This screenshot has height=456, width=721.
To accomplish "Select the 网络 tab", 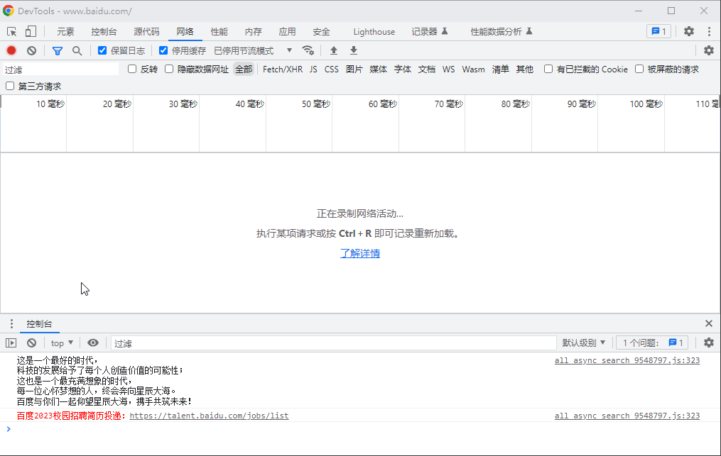I will 185,32.
